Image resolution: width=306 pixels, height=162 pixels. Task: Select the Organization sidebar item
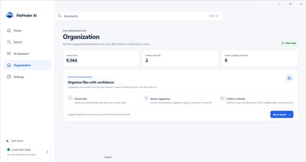tap(27, 65)
